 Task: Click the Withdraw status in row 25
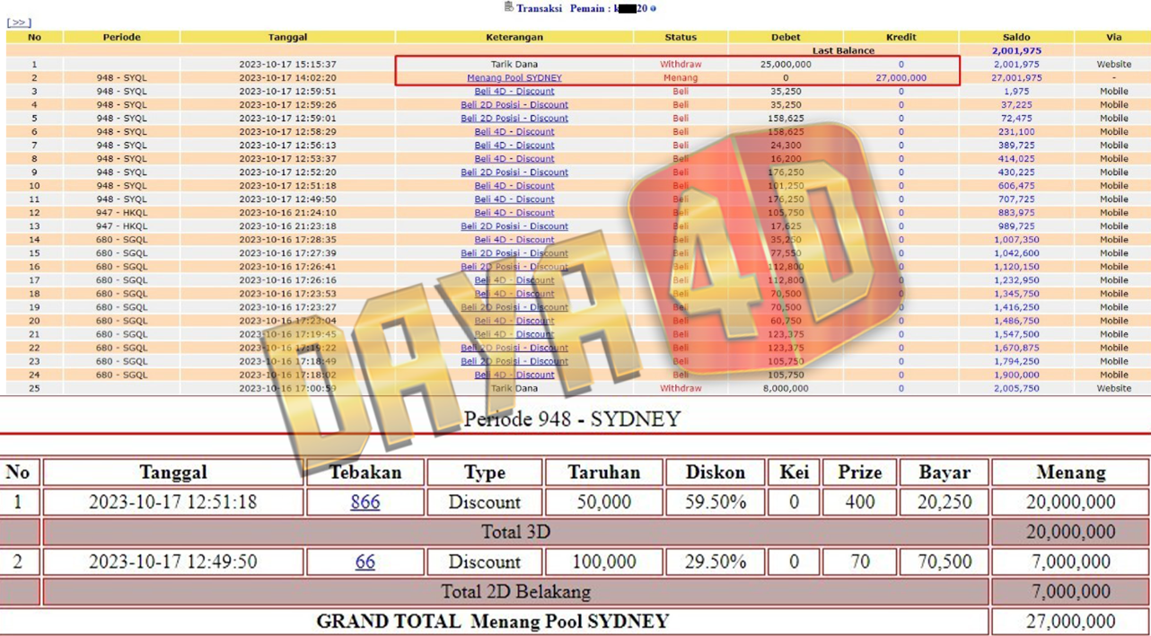[x=680, y=388]
